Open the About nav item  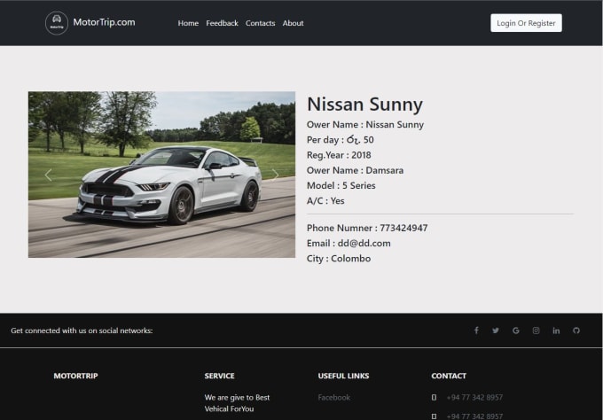pyautogui.click(x=293, y=23)
